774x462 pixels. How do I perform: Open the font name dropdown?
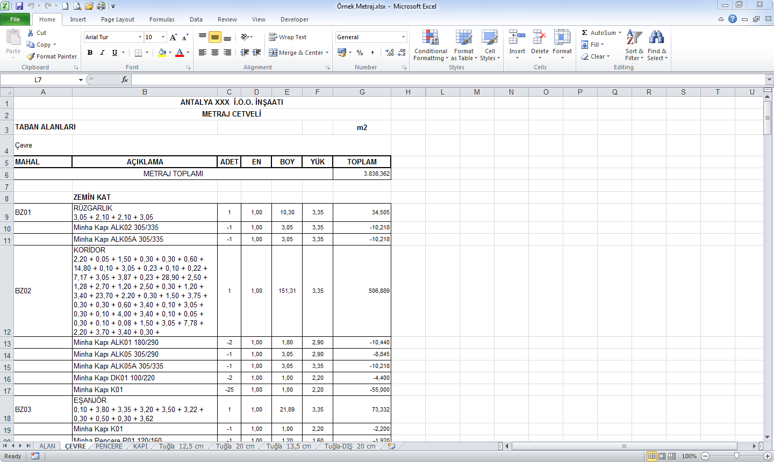pyautogui.click(x=140, y=37)
